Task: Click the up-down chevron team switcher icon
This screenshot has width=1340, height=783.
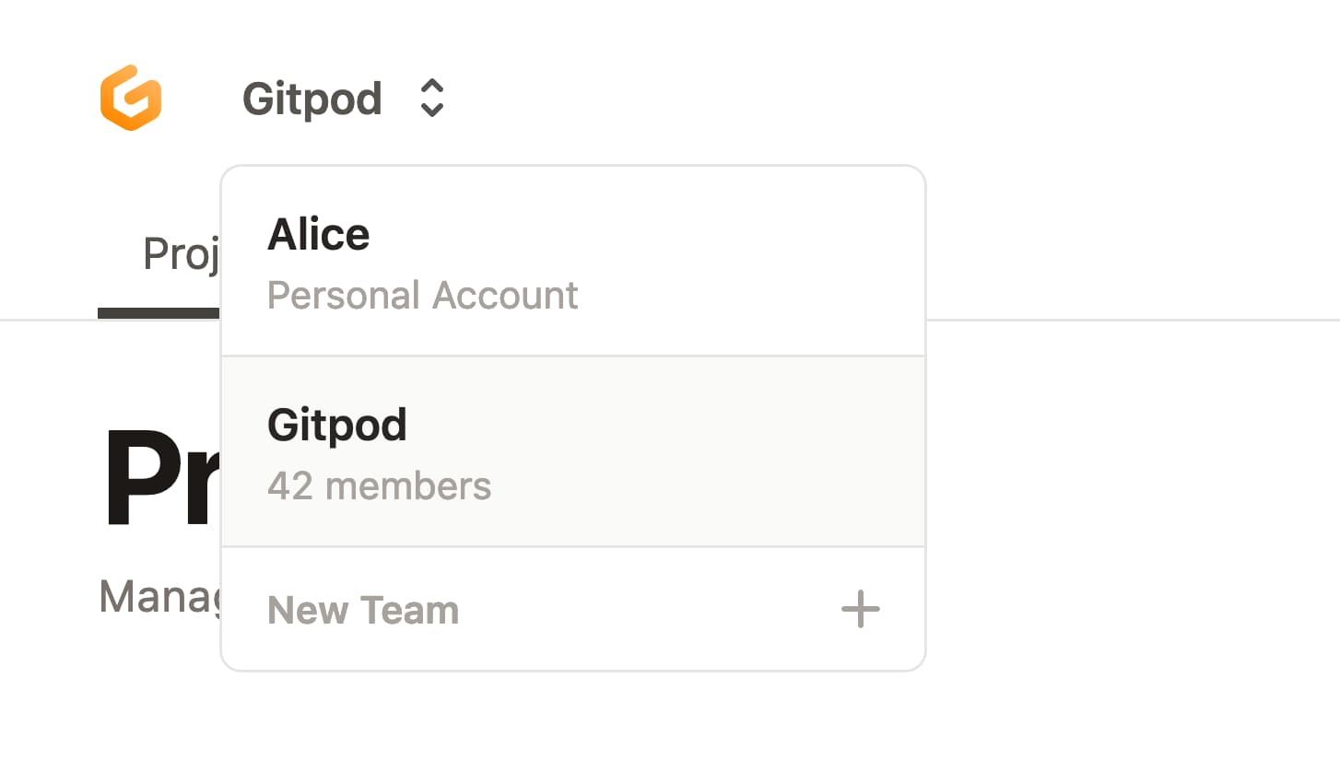Action: (x=431, y=98)
